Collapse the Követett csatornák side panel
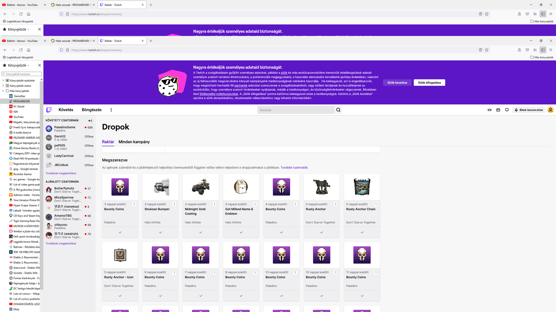Image resolution: width=556 pixels, height=312 pixels. [x=90, y=121]
